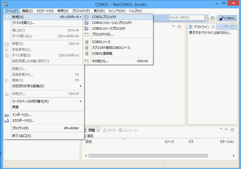Screen dimensions: 241x169
Task: Open the 問題 view menu triangle
Action: [221, 129]
